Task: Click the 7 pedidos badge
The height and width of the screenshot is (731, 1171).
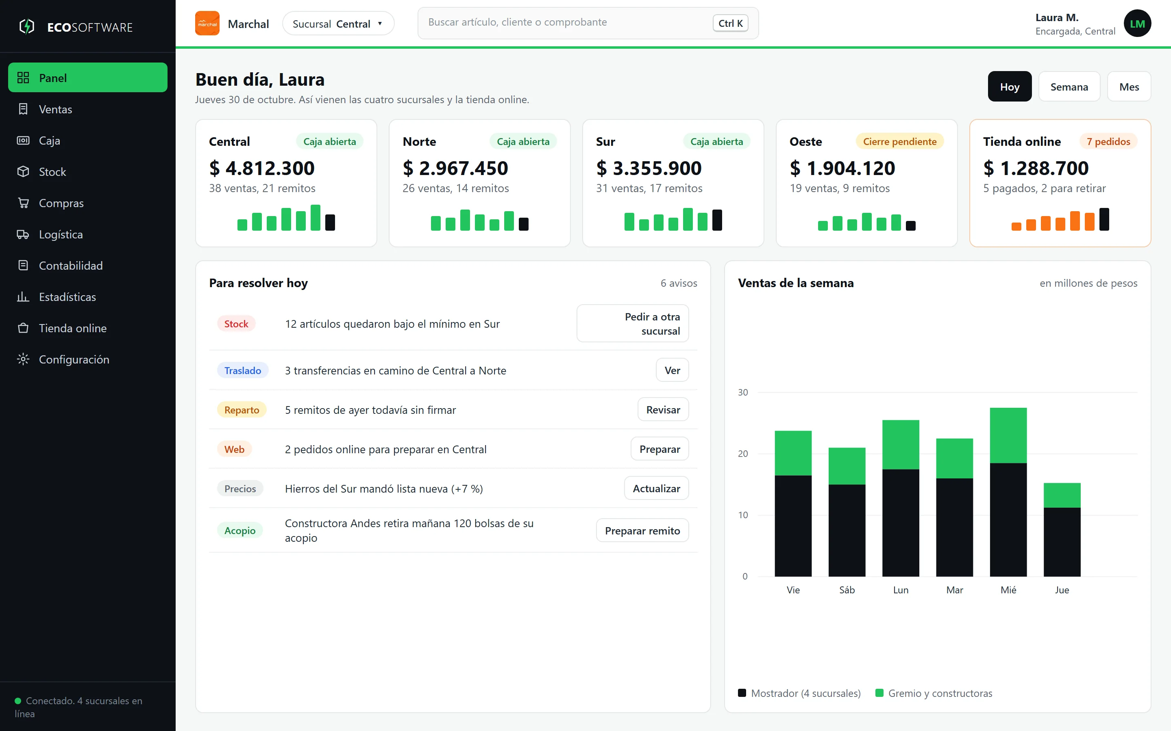Action: pyautogui.click(x=1108, y=141)
